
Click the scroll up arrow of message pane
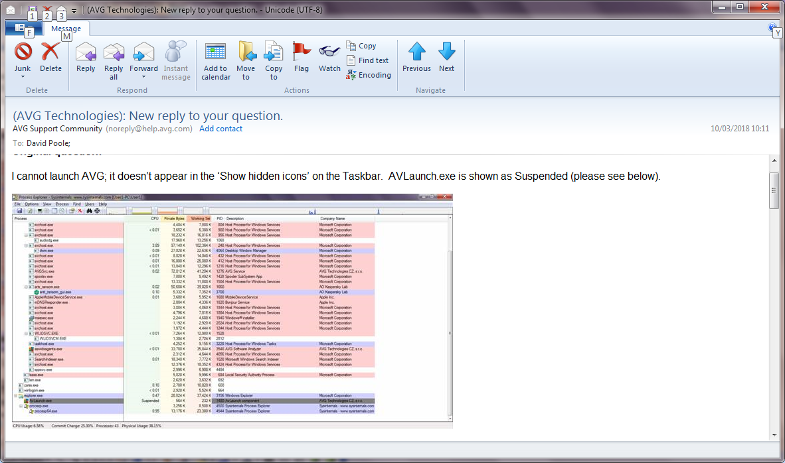tap(774, 161)
